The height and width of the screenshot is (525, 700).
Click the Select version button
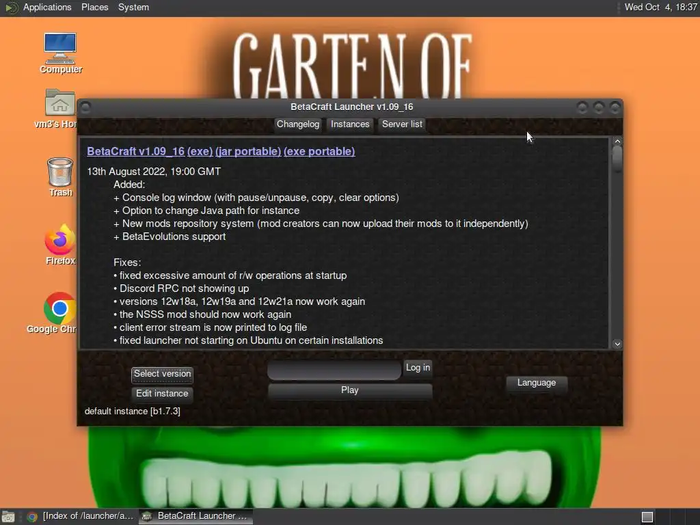point(163,374)
